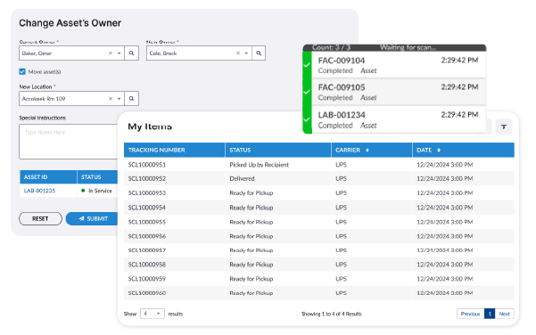Clear the Current Owner value Baker, Omar
This screenshot has height=335, width=536.
111,53
